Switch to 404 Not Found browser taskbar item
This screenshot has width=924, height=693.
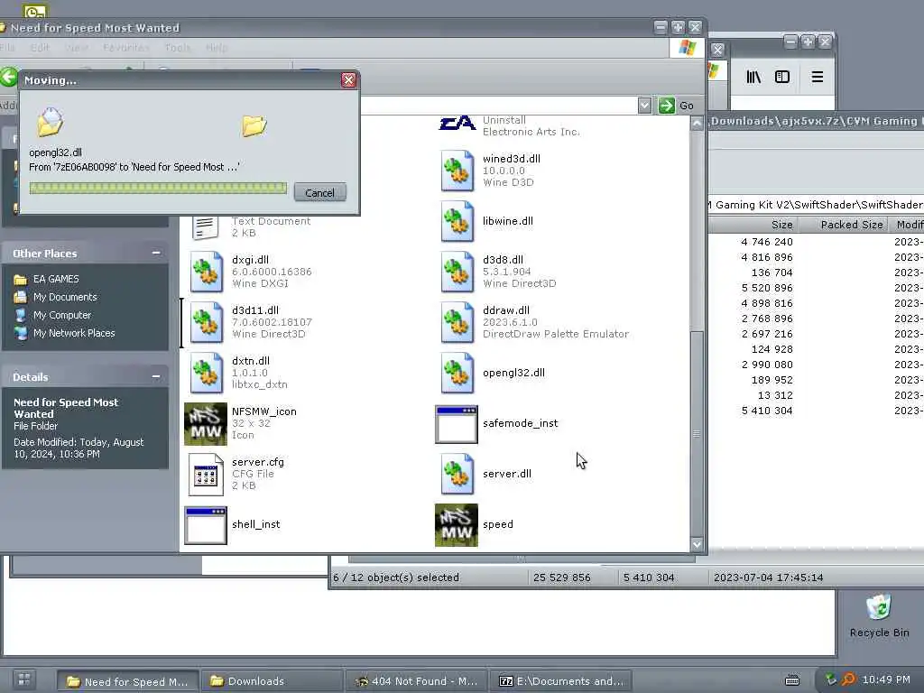[x=417, y=681]
